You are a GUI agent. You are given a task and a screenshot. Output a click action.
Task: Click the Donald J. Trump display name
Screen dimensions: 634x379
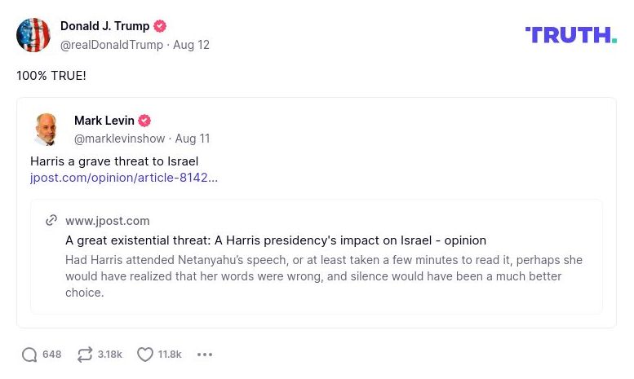pyautogui.click(x=104, y=26)
